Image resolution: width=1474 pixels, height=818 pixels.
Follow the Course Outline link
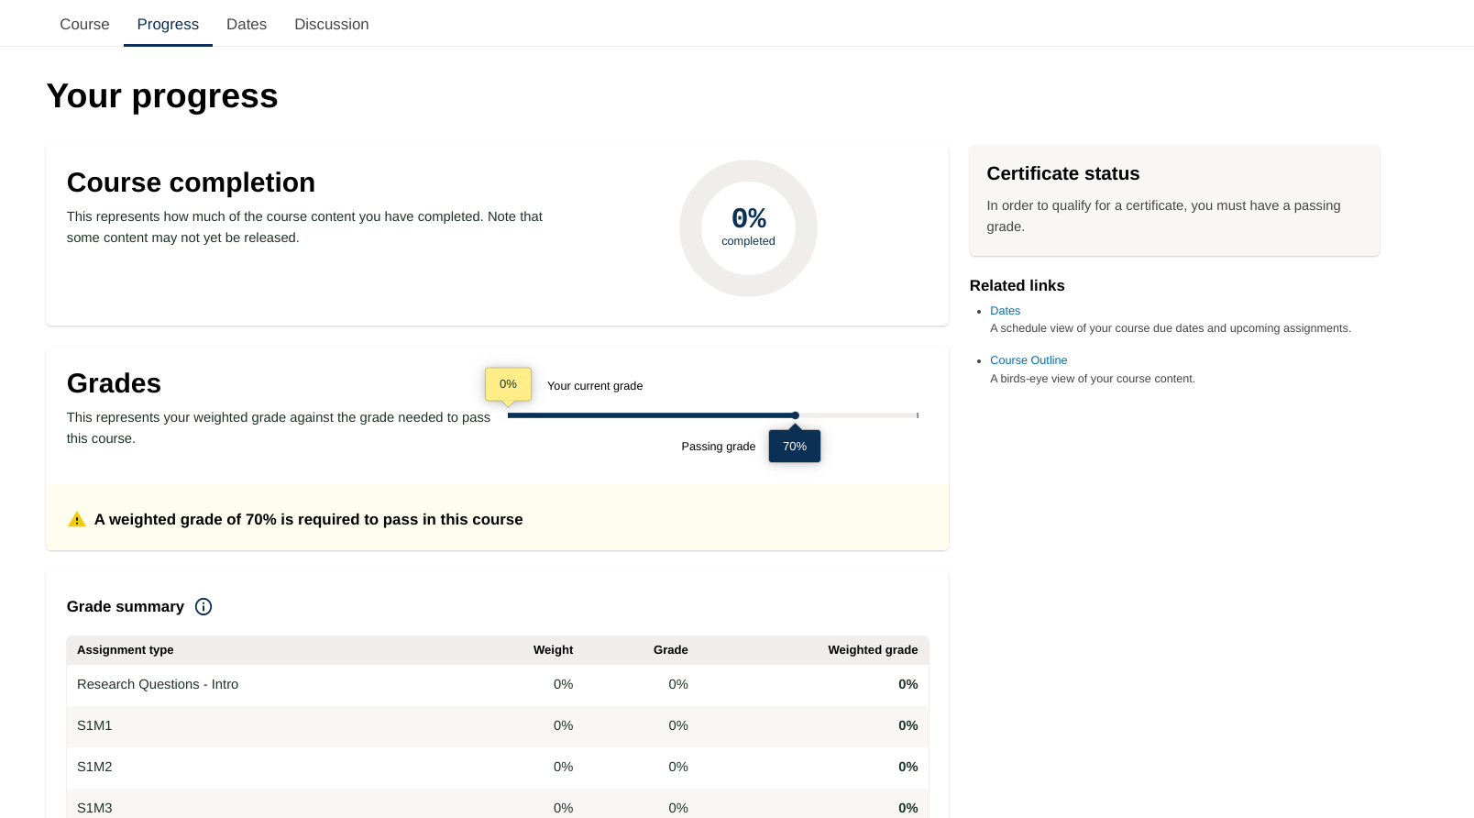tap(1028, 360)
